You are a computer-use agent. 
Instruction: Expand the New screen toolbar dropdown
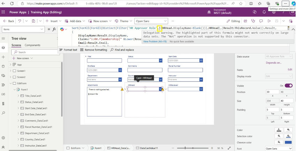tap(110, 21)
